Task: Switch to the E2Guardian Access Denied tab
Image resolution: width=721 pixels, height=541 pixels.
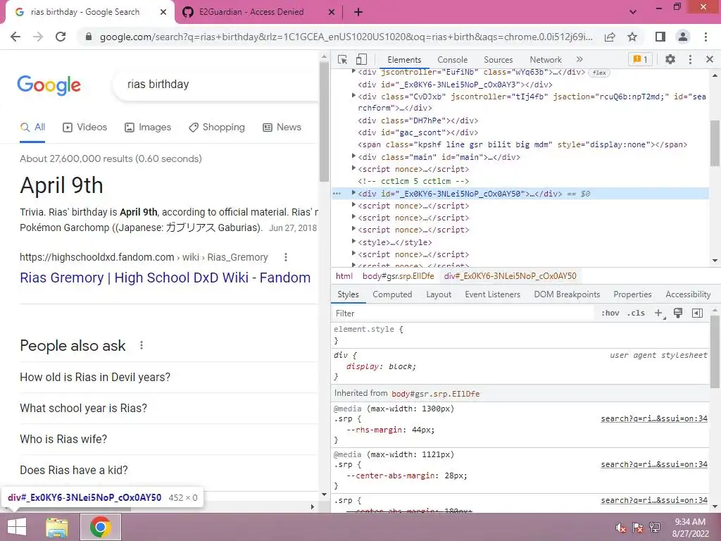Action: pyautogui.click(x=251, y=12)
